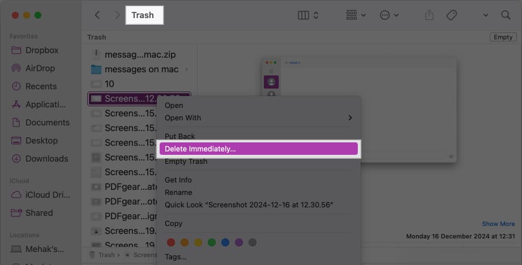Expand messages on mac folder chevron

(187, 69)
